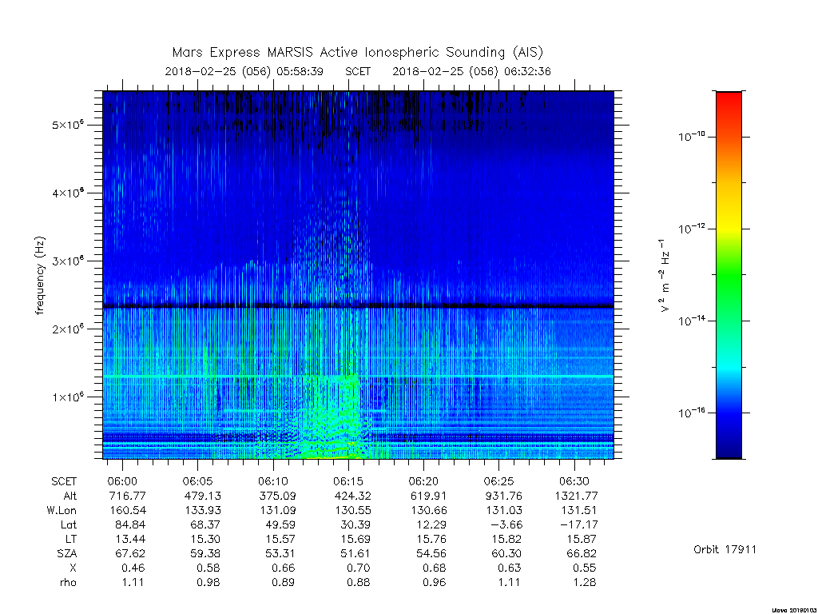Click the 'LT' row header
Viewport: 818px width, 614px height.
(71, 539)
